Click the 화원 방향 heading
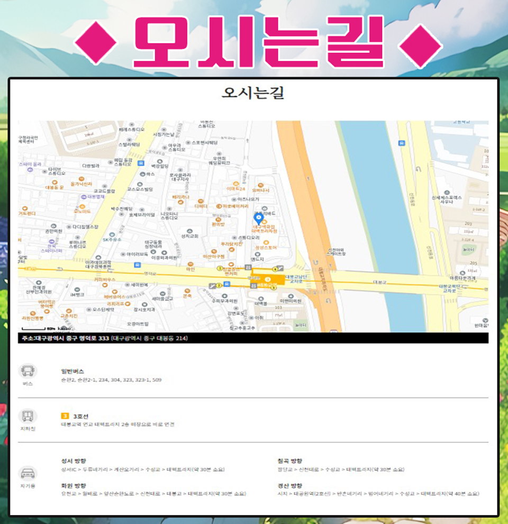 pyautogui.click(x=74, y=485)
